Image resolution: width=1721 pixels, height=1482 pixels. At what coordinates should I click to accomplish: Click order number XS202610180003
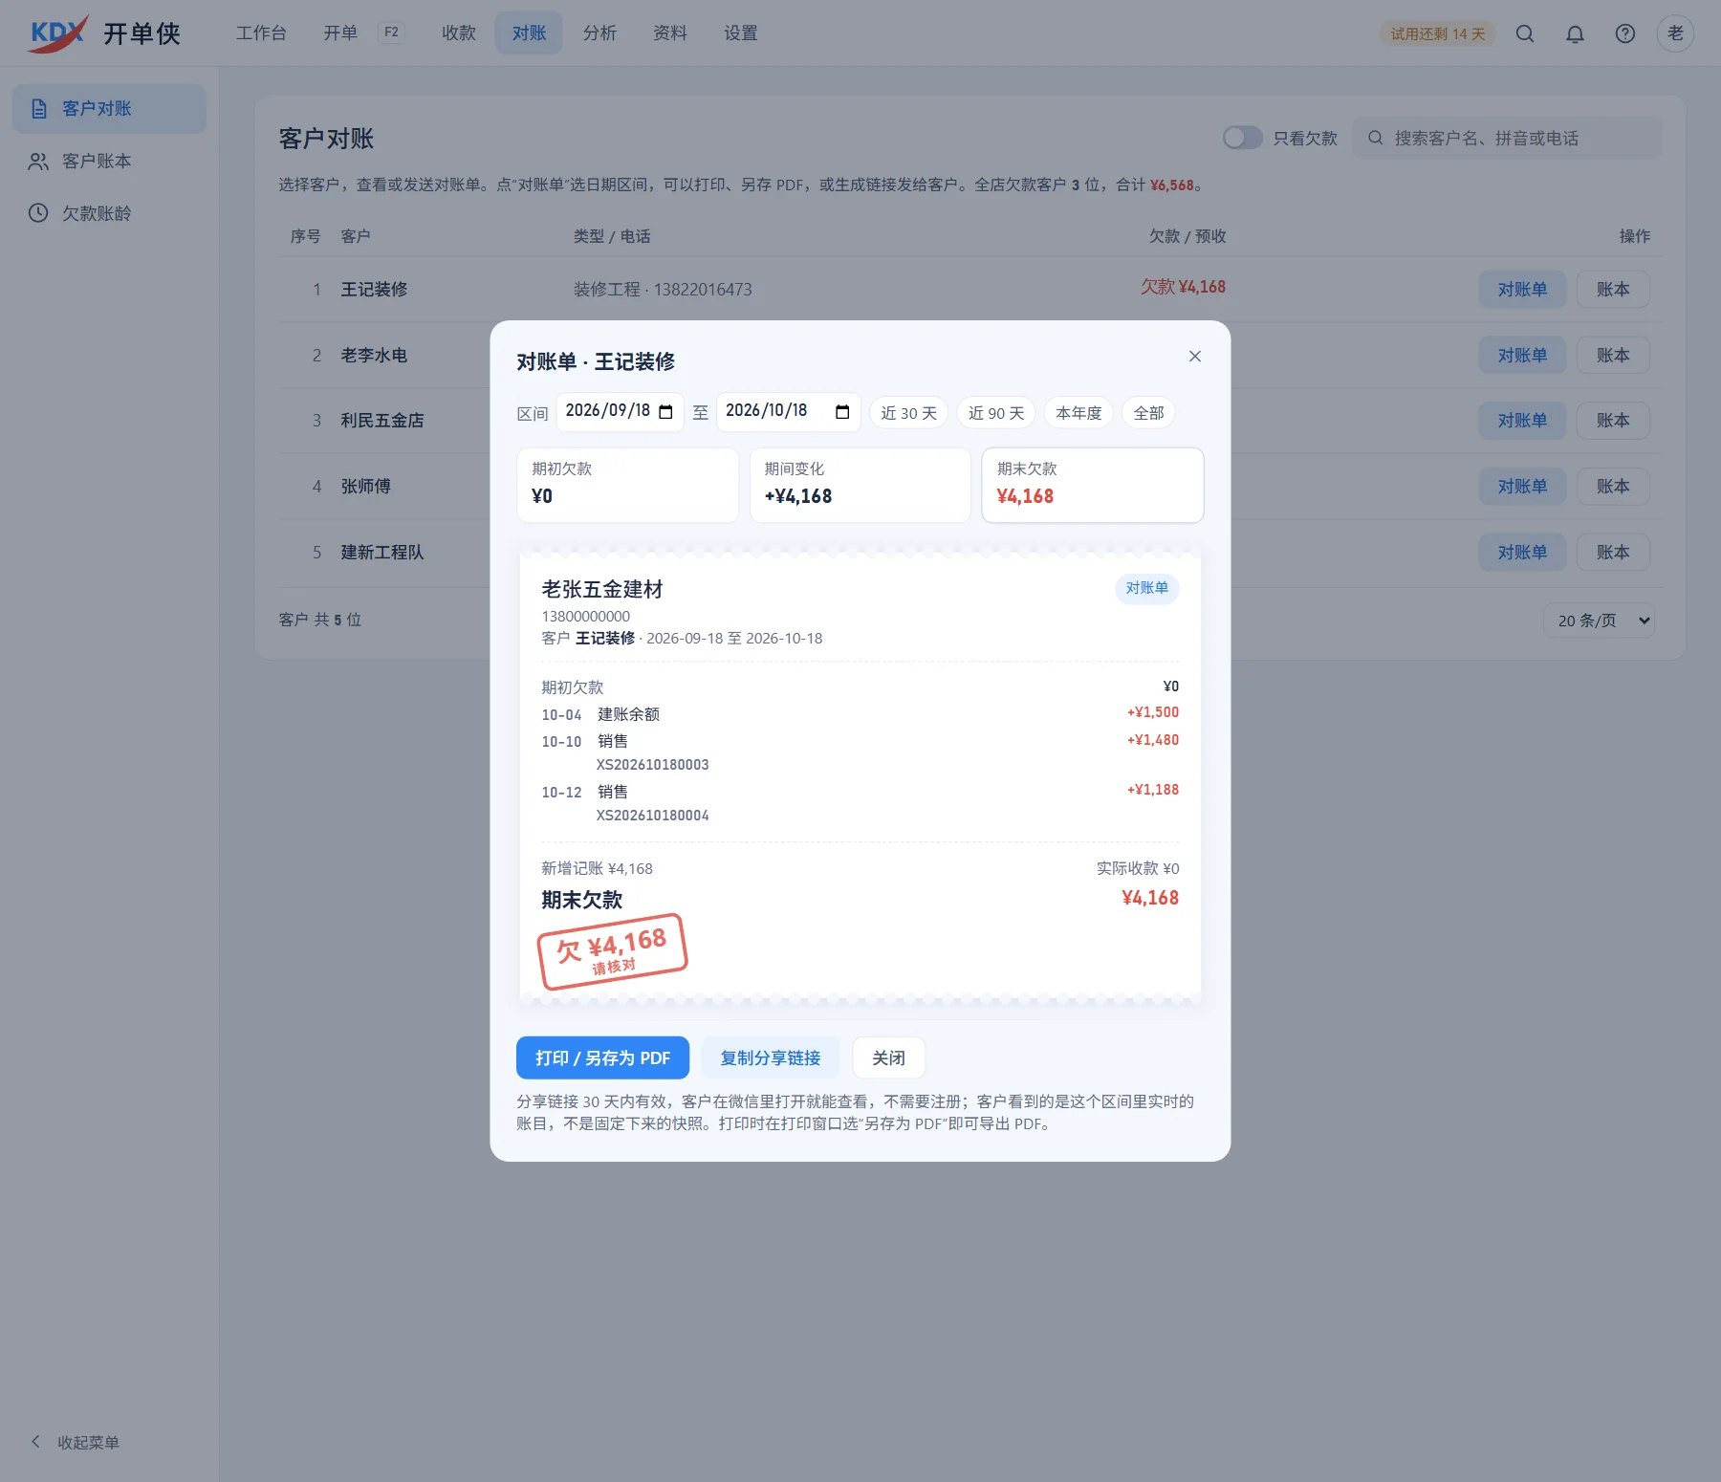click(x=653, y=765)
